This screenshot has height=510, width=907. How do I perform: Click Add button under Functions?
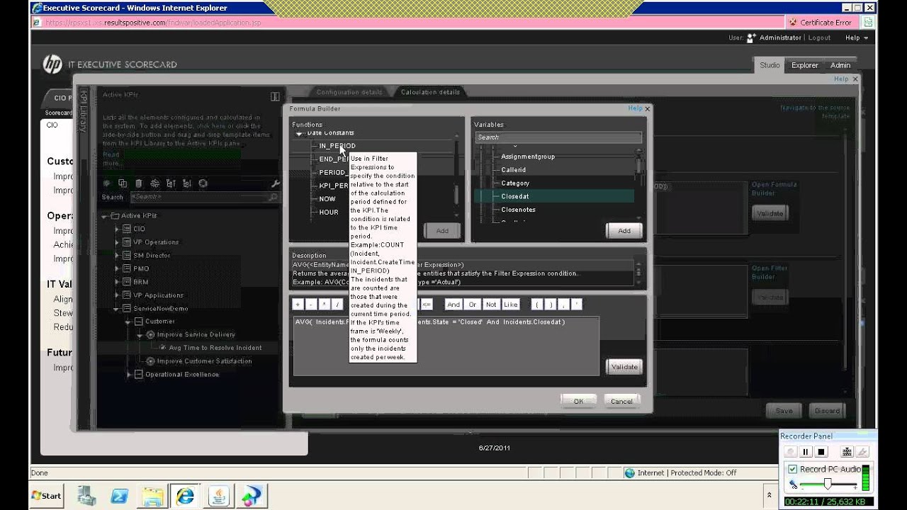point(442,231)
